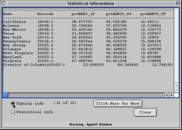Click New York geocode 20012.0
Screen dimensions: 182x130
pos(45,37)
